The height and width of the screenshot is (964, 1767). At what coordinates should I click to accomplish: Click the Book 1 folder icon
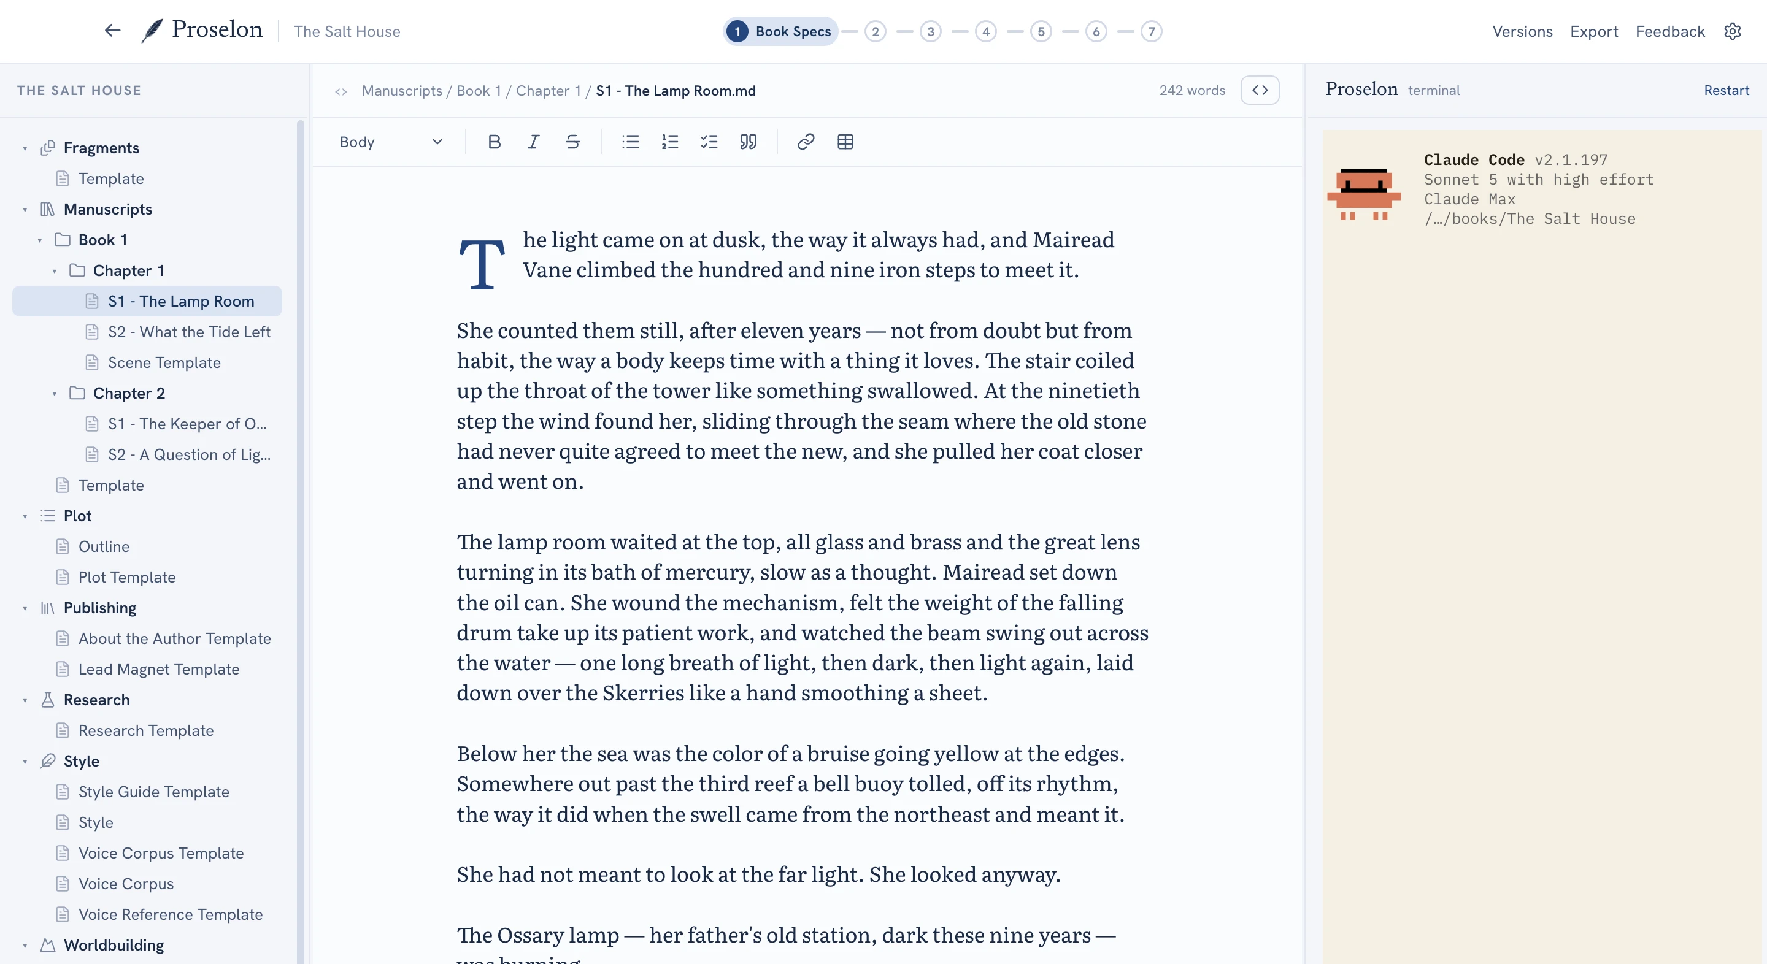pos(63,240)
